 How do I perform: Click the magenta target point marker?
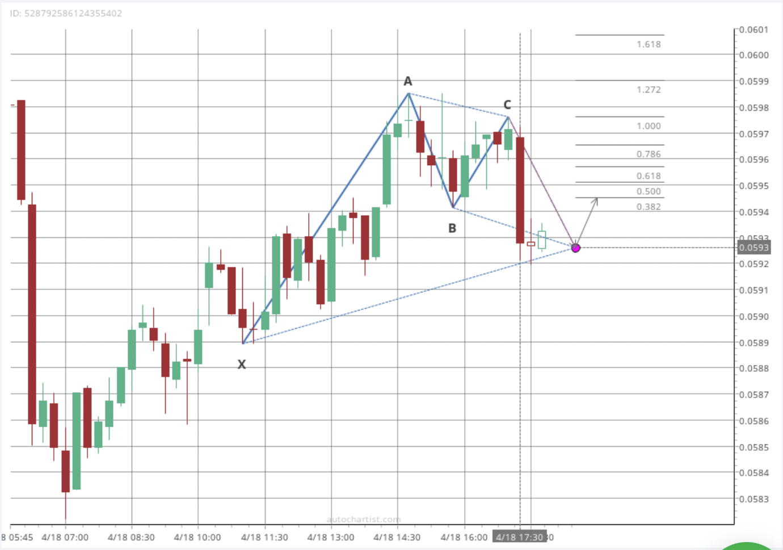575,248
